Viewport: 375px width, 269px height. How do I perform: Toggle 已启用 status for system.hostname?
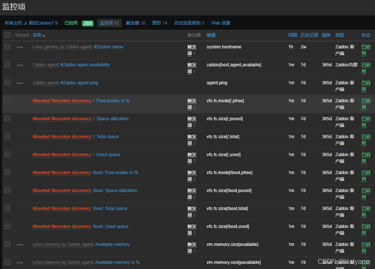click(366, 50)
